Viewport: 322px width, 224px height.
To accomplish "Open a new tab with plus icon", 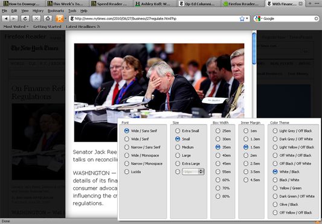I will (310, 3).
